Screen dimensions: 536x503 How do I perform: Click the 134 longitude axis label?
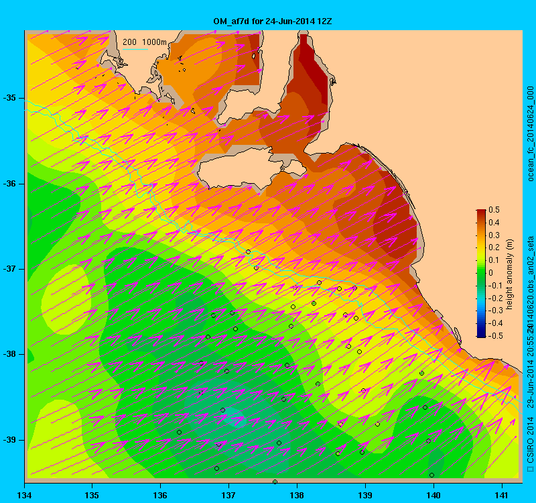coord(25,495)
